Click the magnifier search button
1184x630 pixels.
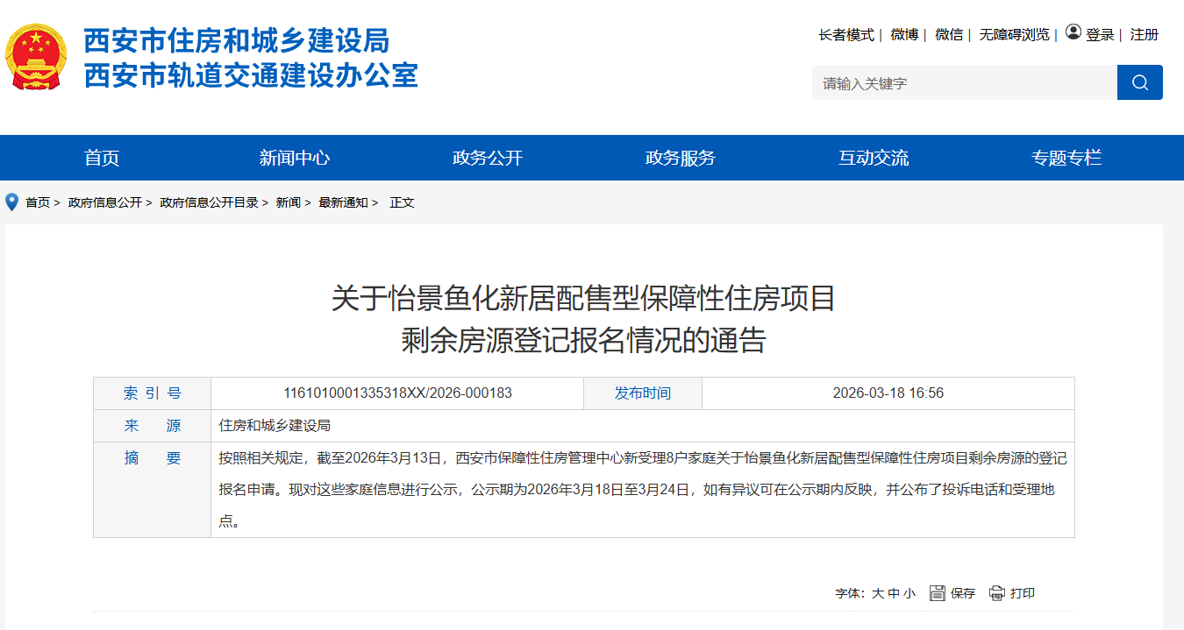tap(1139, 82)
